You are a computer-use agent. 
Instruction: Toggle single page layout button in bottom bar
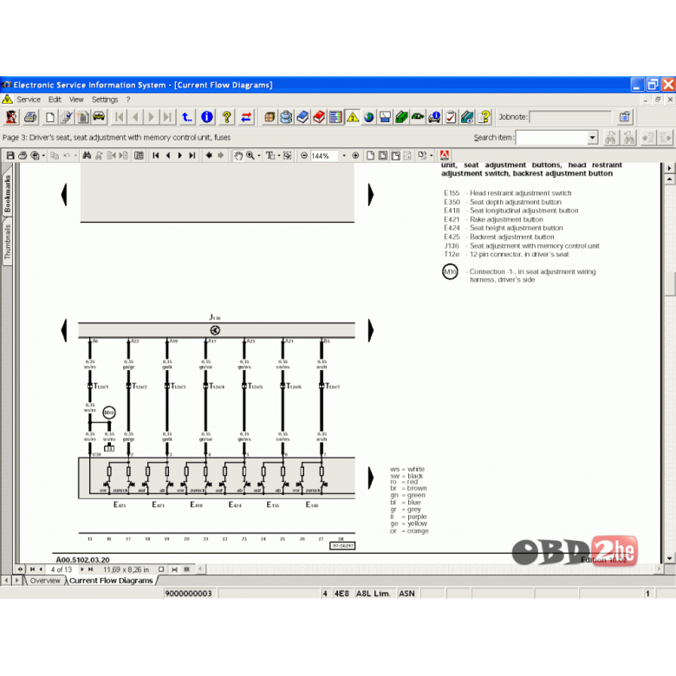(161, 569)
